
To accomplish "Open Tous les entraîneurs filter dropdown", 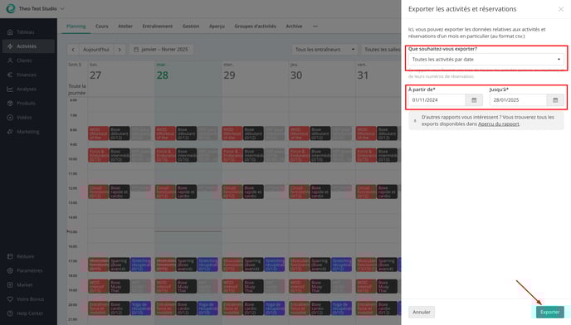I will pyautogui.click(x=325, y=50).
